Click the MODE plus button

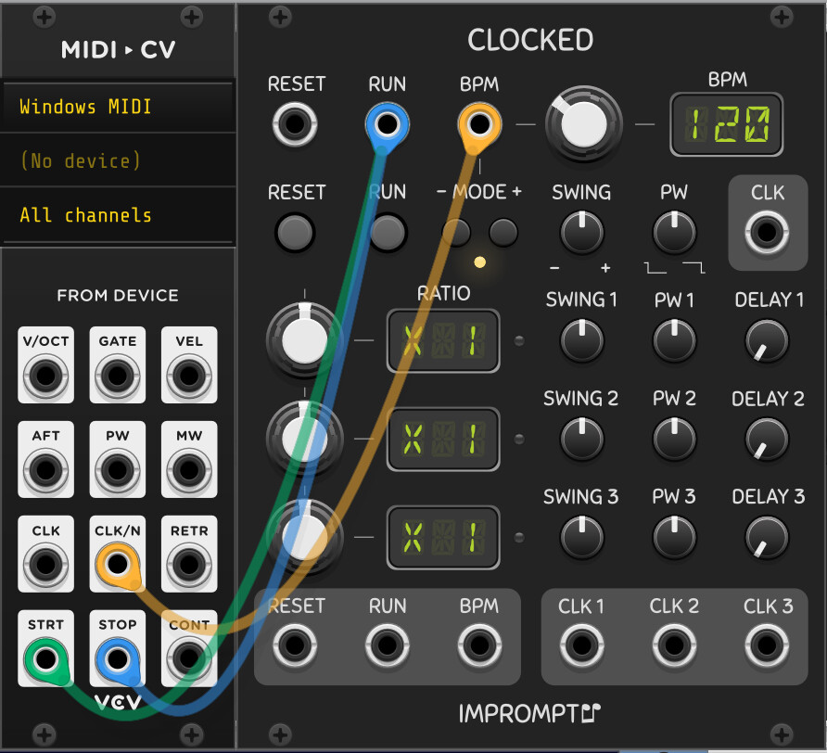click(x=503, y=232)
